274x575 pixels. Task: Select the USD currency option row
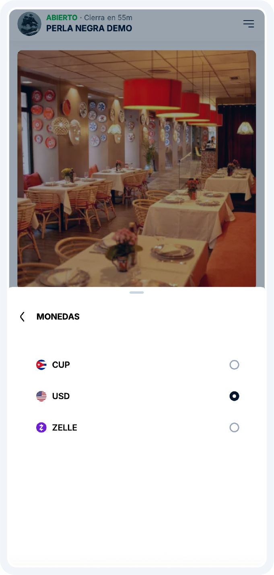[x=137, y=396]
